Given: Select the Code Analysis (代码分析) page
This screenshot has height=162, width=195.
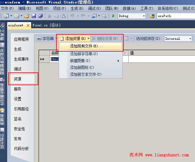Looking at the screenshot, I should (21, 149).
